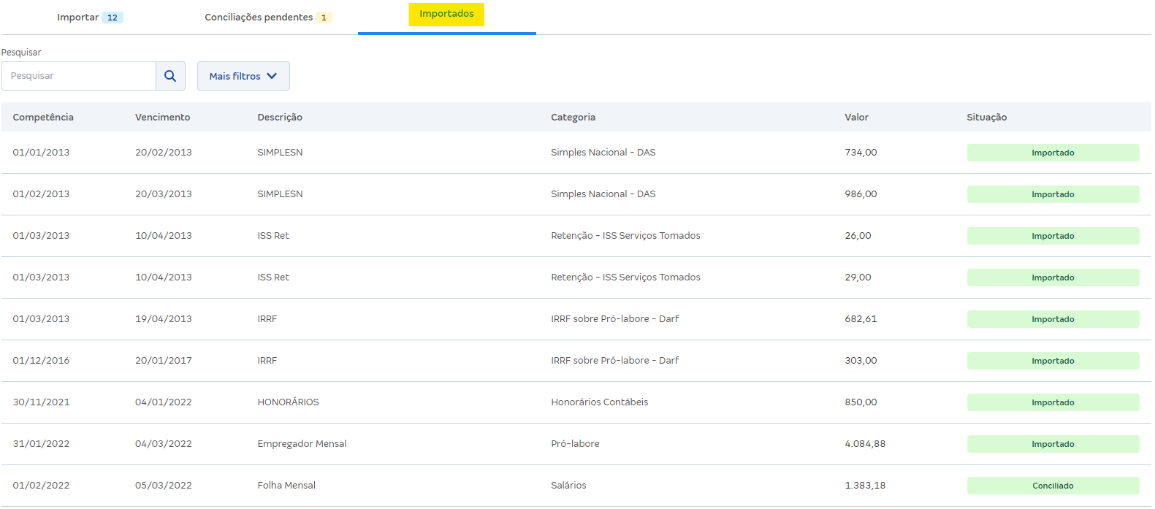Viewport: 1155px width, 509px height.
Task: Sort by the Competência column header
Action: click(43, 118)
